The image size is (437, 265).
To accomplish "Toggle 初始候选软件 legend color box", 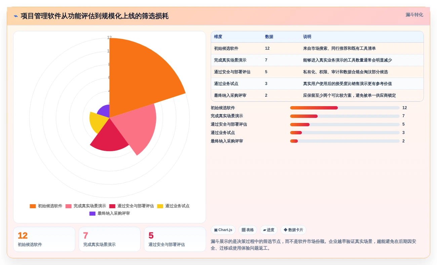I will pyautogui.click(x=33, y=206).
